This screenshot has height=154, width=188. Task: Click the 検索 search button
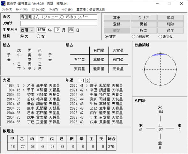coord(144,31)
